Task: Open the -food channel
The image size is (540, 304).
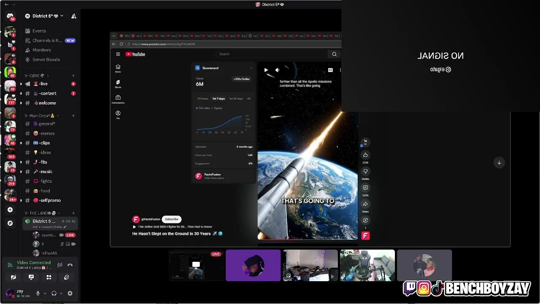Action: point(51,191)
